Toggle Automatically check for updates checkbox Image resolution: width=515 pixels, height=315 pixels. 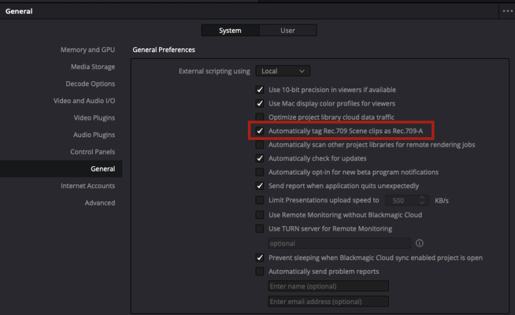(260, 158)
